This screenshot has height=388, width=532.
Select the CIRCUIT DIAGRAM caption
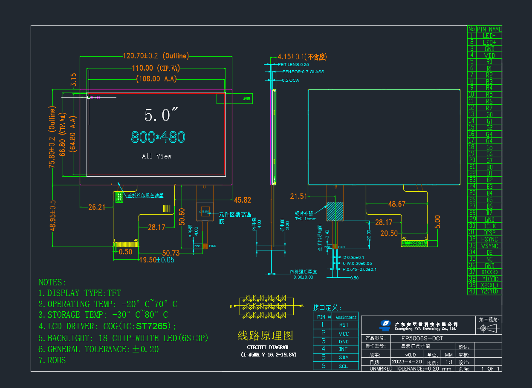pos(267,348)
